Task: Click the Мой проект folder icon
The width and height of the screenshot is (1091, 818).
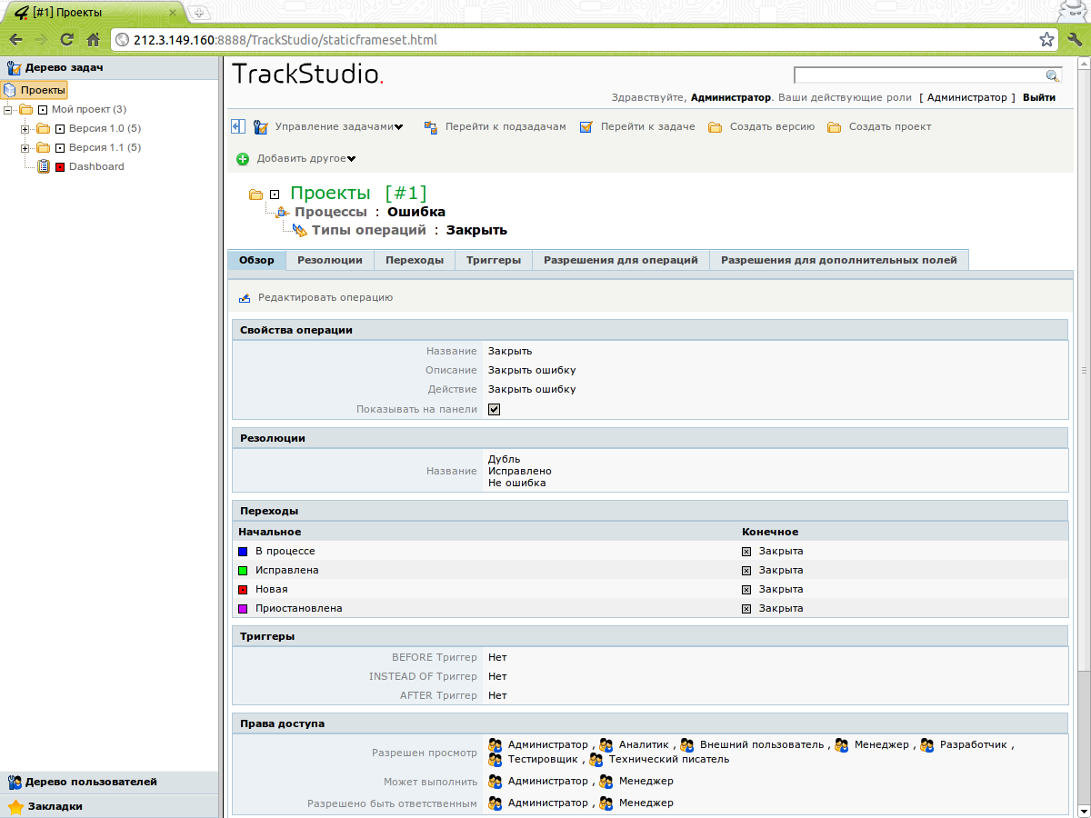Action: point(25,109)
